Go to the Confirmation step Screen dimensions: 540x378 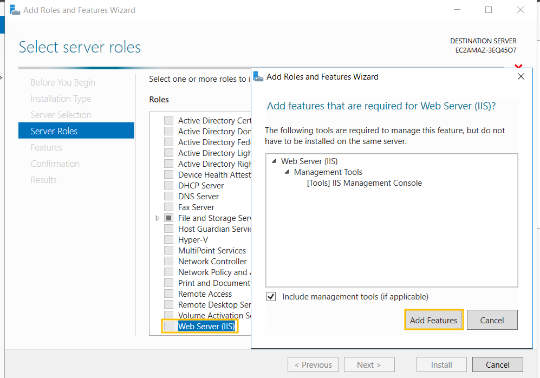coord(55,164)
